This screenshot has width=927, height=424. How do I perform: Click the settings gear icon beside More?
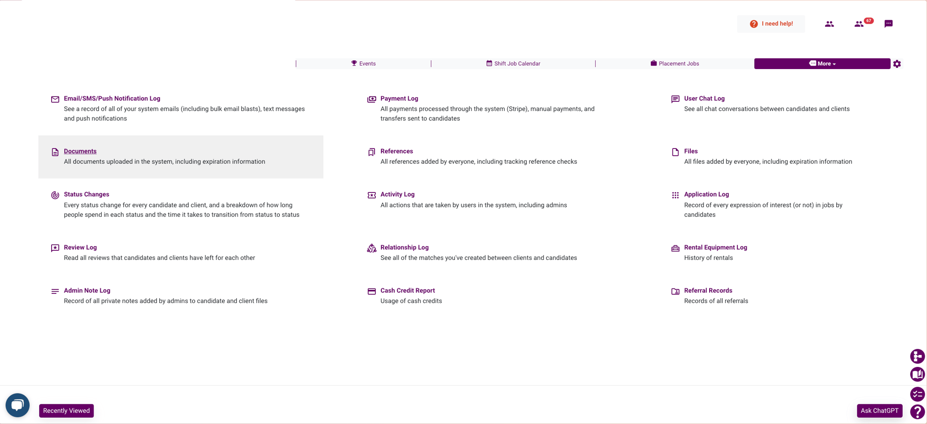pyautogui.click(x=897, y=64)
